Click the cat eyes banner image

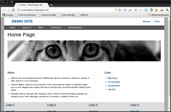click(x=84, y=51)
